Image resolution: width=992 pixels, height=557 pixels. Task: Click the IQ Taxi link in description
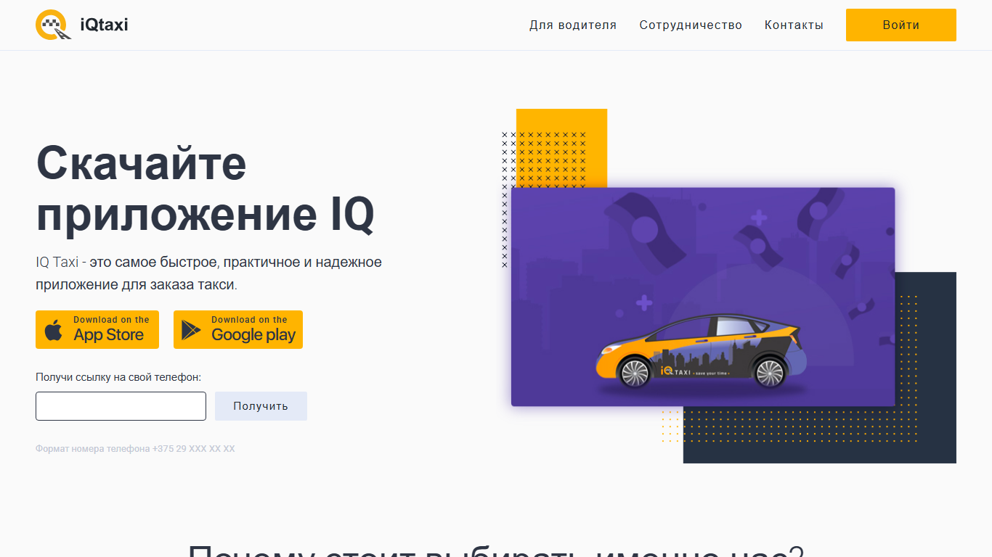coord(57,262)
